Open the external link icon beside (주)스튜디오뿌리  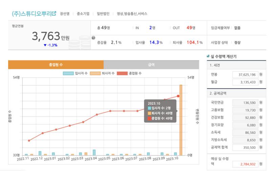[54, 13]
